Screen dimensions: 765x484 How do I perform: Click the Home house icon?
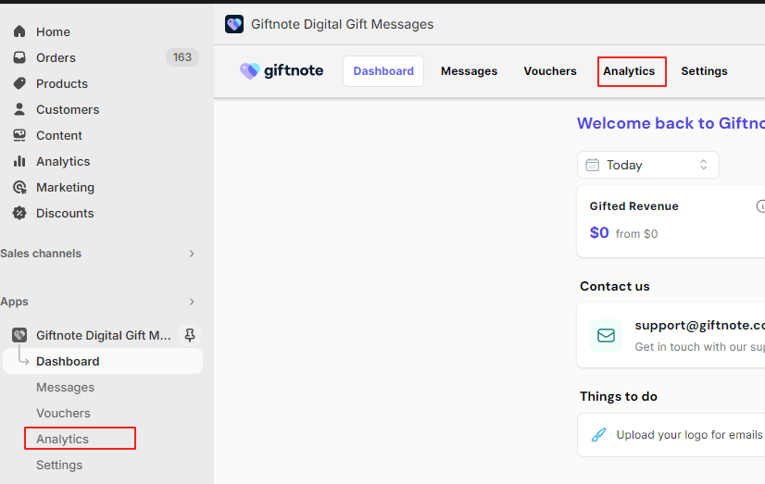[19, 31]
